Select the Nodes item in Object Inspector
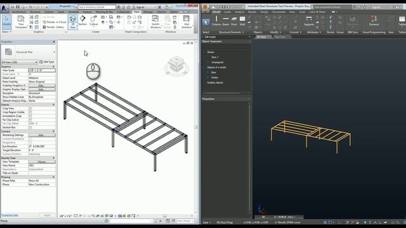This screenshot has height=228, width=406. click(214, 77)
